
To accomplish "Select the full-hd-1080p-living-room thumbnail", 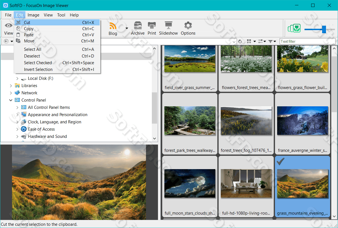I will 246,186.
